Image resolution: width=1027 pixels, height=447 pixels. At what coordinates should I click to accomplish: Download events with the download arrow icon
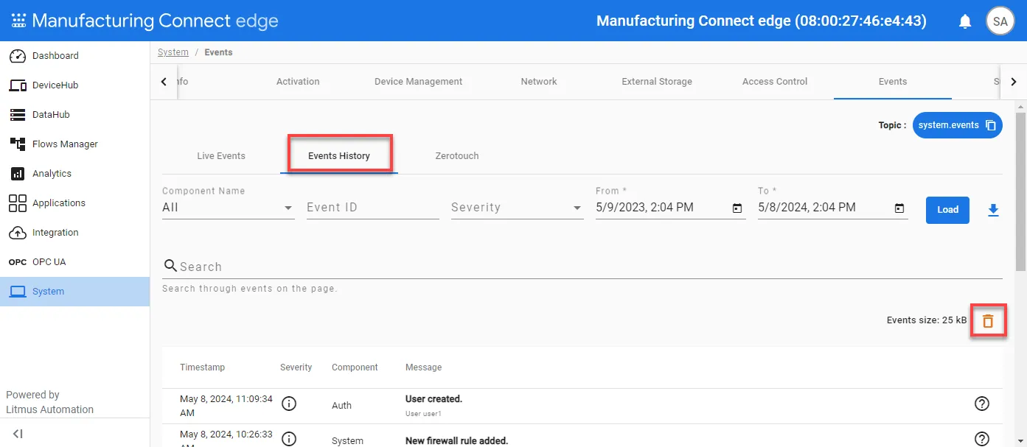(993, 211)
